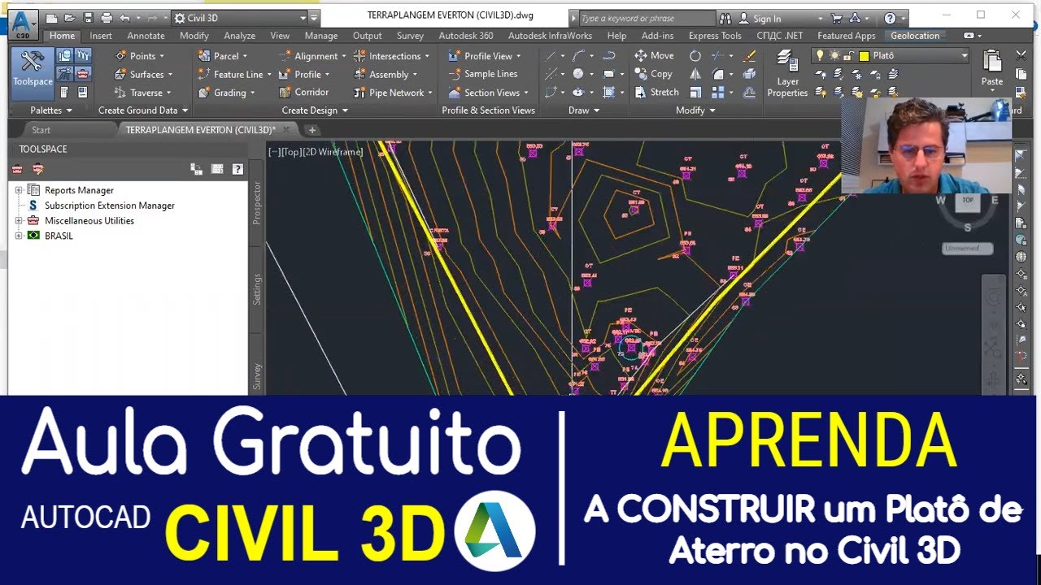Open the Prospector side tab in Toolspace

click(257, 202)
